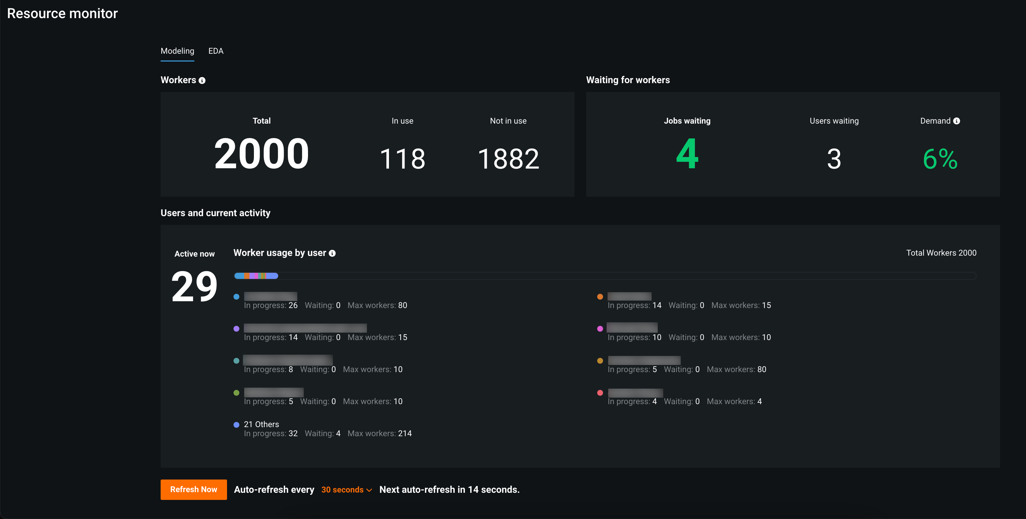
Task: Click the green dot in the user legend
Action: point(236,393)
